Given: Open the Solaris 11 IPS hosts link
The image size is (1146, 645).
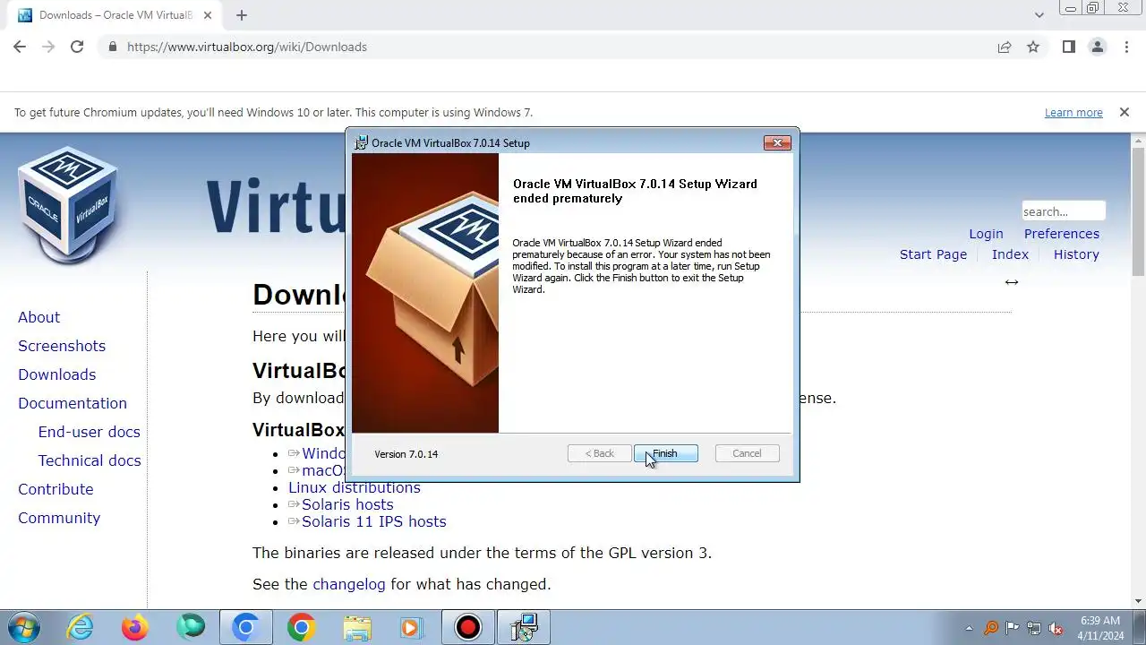Looking at the screenshot, I should pyautogui.click(x=373, y=521).
